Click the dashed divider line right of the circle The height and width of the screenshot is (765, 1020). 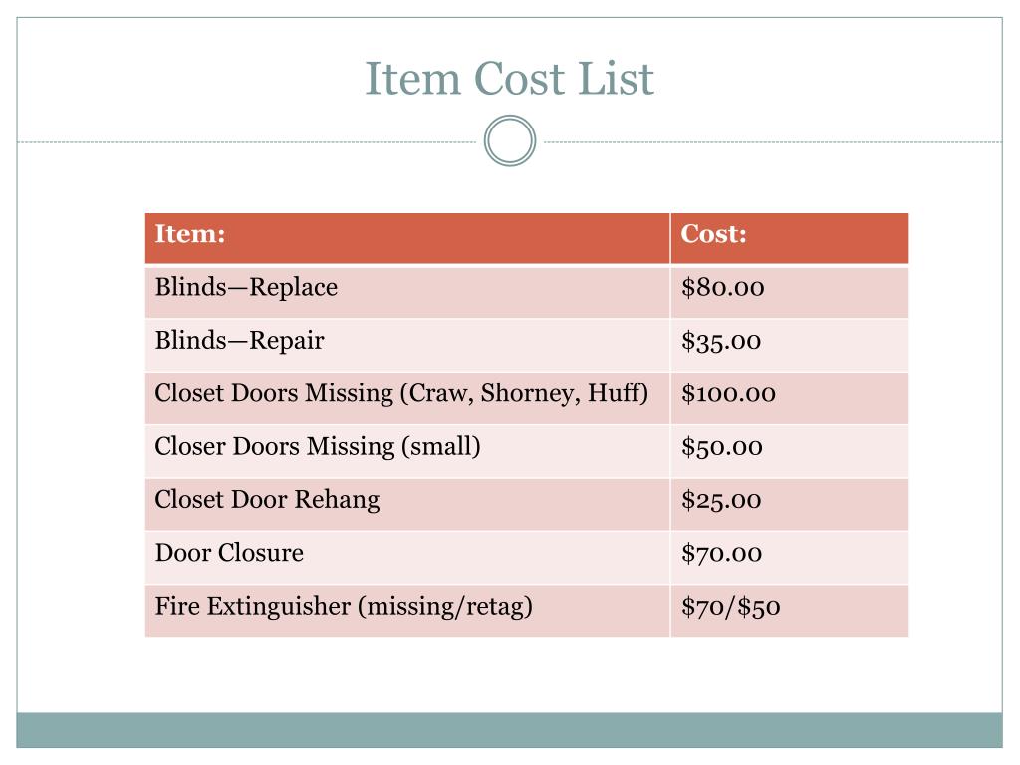click(x=773, y=141)
